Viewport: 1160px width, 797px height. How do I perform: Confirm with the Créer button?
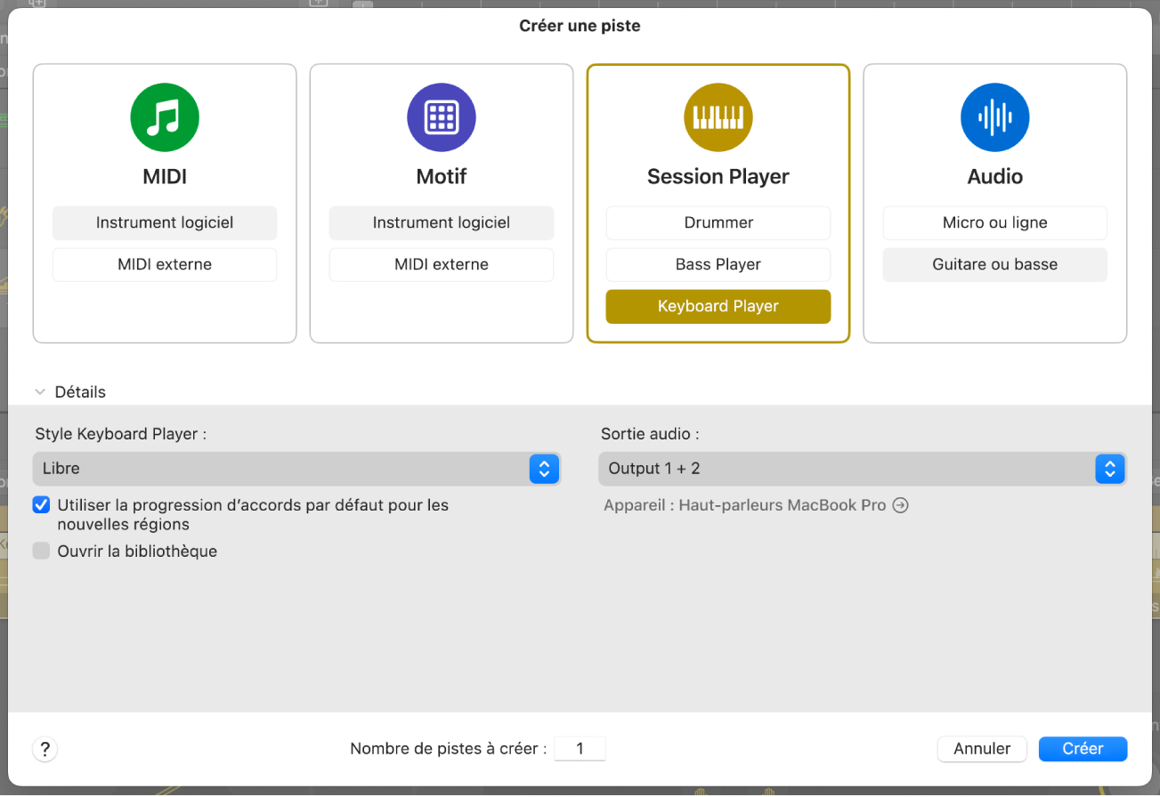click(1083, 748)
